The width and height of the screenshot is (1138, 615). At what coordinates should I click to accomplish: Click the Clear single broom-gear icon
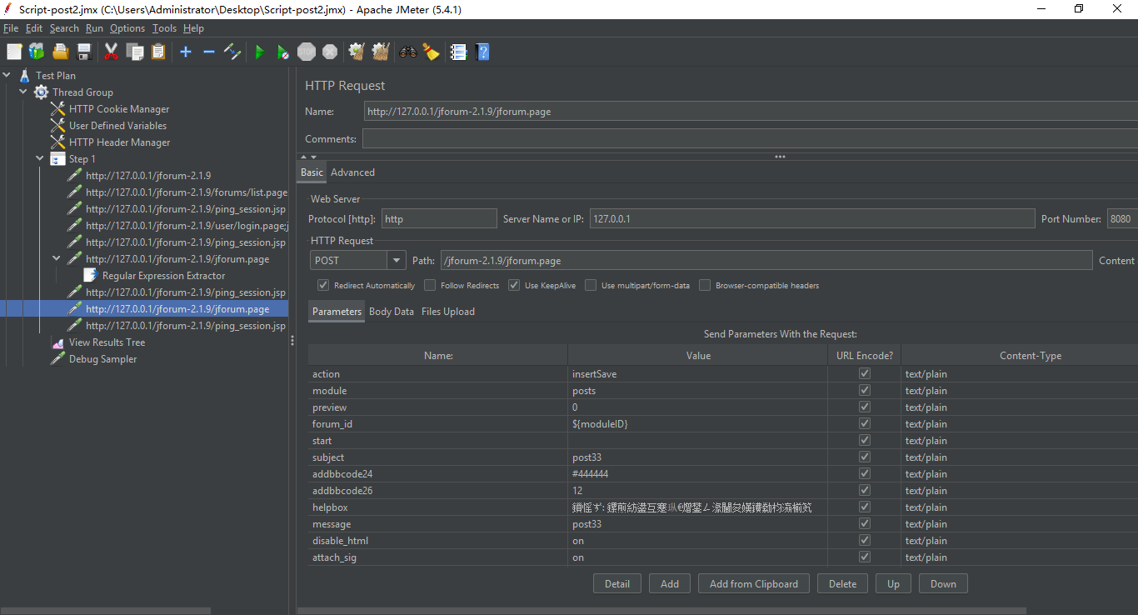pyautogui.click(x=357, y=52)
